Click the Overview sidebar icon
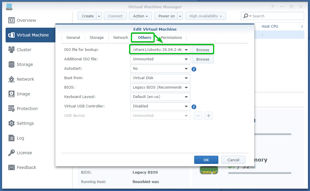310x191 pixels. click(x=11, y=20)
